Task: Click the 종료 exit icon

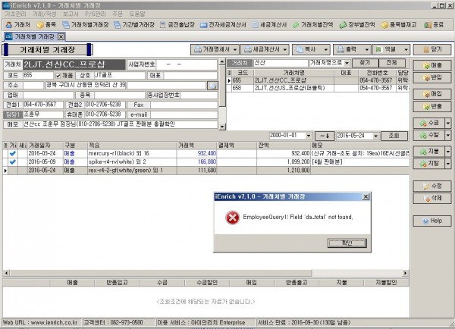Action: coord(436,24)
